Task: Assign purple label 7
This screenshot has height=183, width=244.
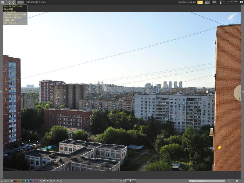Action: click(31, 181)
